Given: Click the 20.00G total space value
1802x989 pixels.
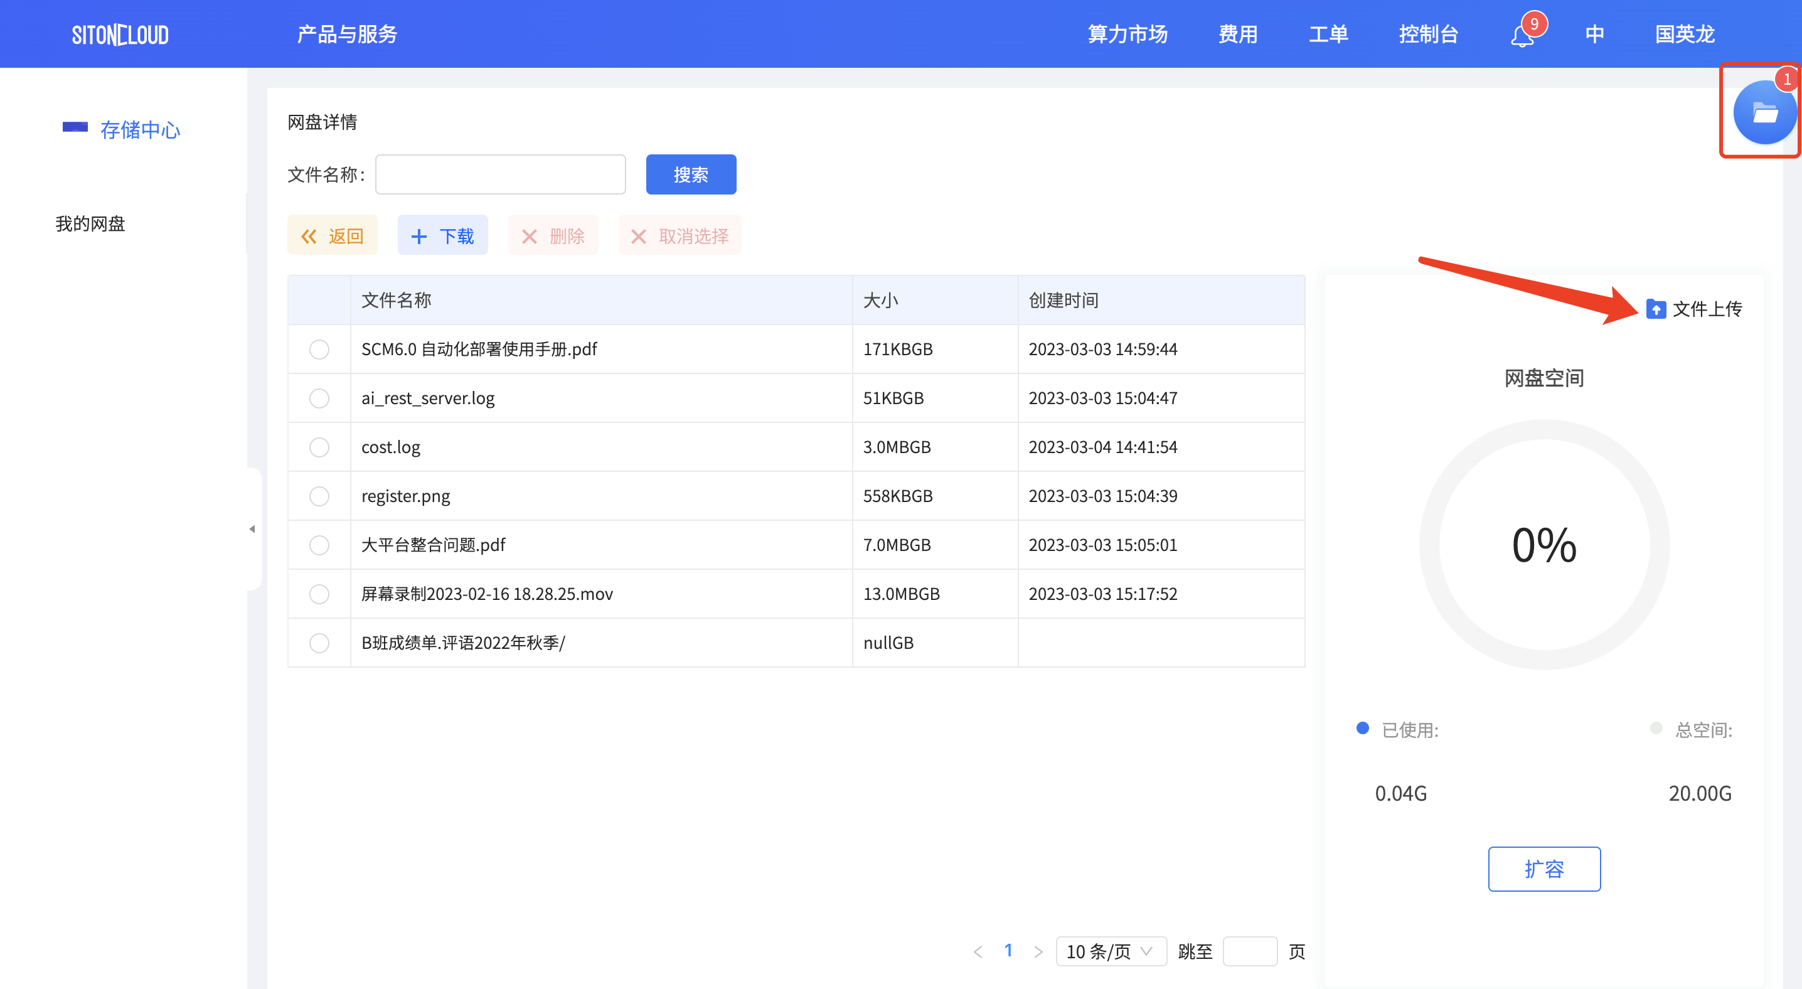Looking at the screenshot, I should (x=1700, y=793).
